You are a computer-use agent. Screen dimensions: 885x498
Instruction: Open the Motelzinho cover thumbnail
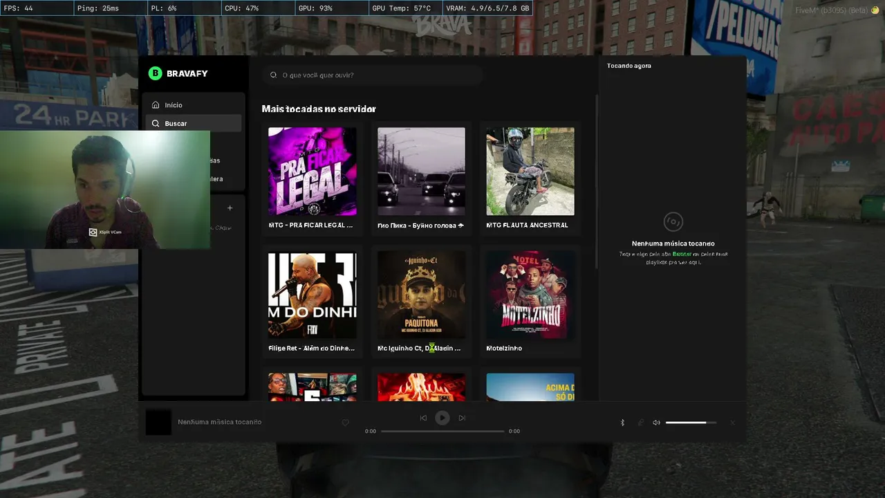pyautogui.click(x=530, y=295)
